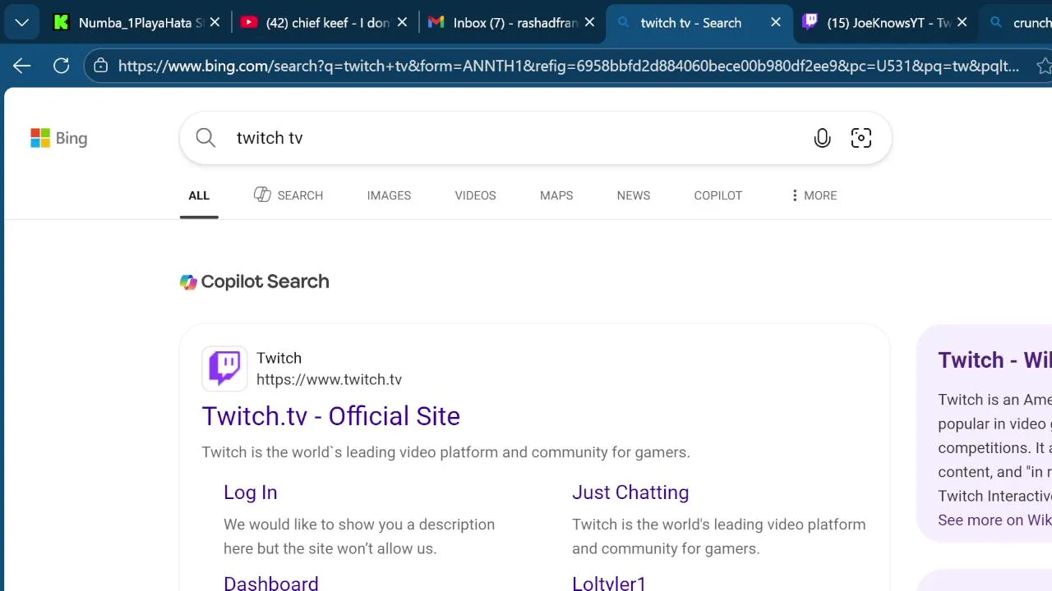Viewport: 1052px width, 591px height.
Task: Open Twitch.tv - Official Site link
Action: (x=330, y=416)
